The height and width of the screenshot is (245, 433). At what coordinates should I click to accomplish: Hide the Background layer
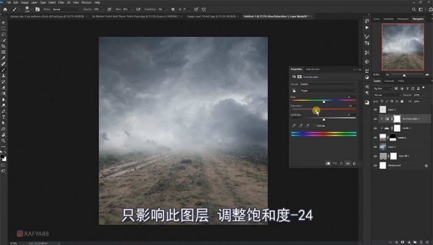(375, 165)
